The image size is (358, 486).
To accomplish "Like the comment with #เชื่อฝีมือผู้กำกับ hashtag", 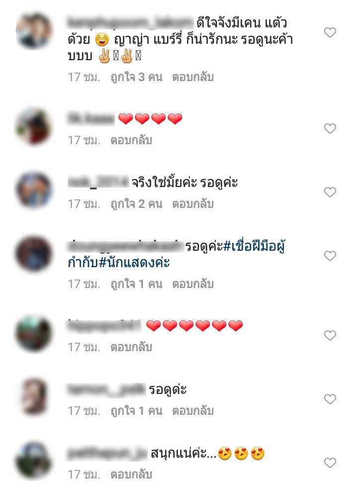I will 330,256.
